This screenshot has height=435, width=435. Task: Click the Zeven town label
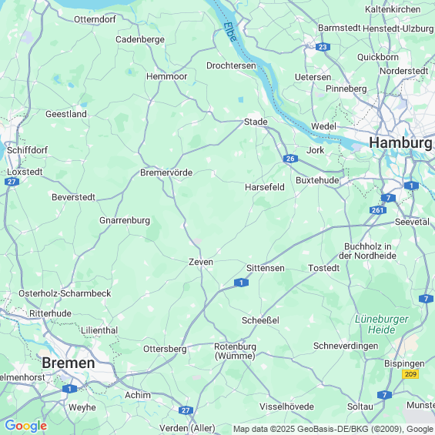pos(201,262)
